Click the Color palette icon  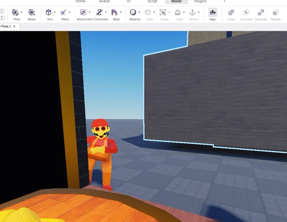pos(148,12)
